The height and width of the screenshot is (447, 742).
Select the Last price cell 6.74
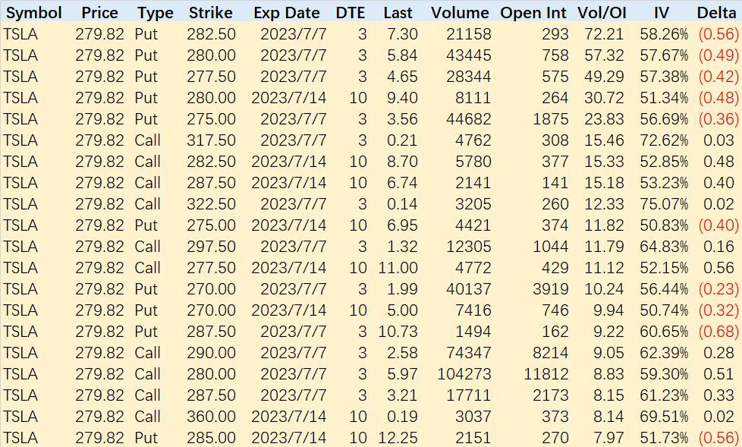[402, 183]
